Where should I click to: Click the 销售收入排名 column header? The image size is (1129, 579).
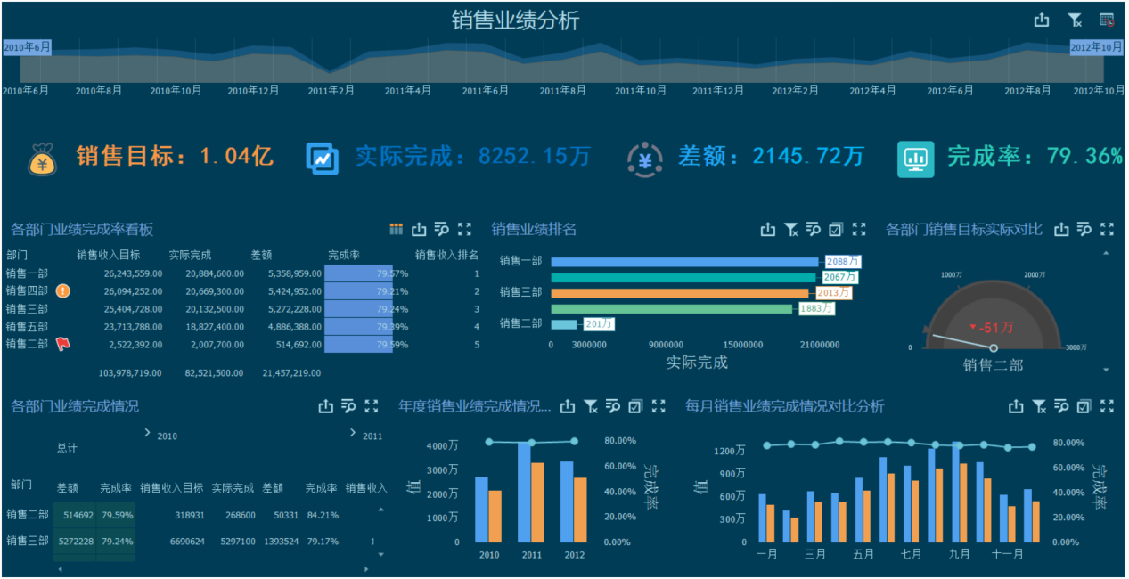tap(446, 255)
